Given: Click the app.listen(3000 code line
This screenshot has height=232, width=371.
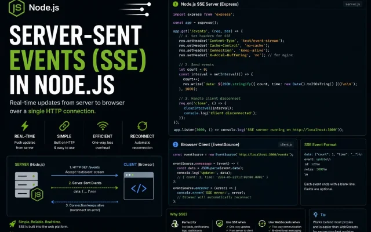Looking at the screenshot, I should [x=259, y=130].
